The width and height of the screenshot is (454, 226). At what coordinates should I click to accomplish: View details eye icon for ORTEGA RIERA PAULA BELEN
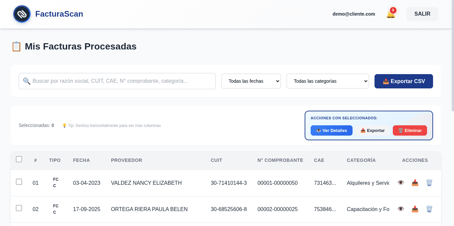point(401,209)
